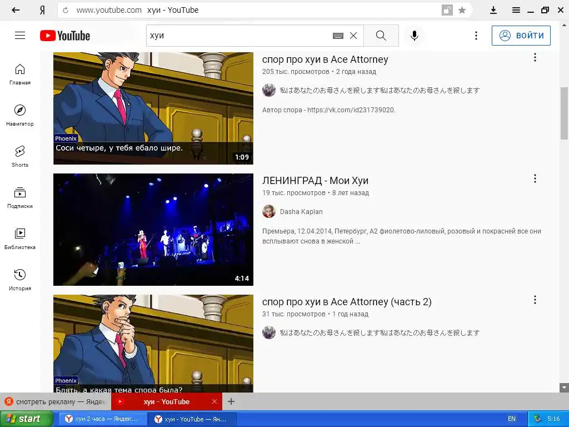The image size is (569, 427).
Task: Start voice search with microphone
Action: click(415, 36)
